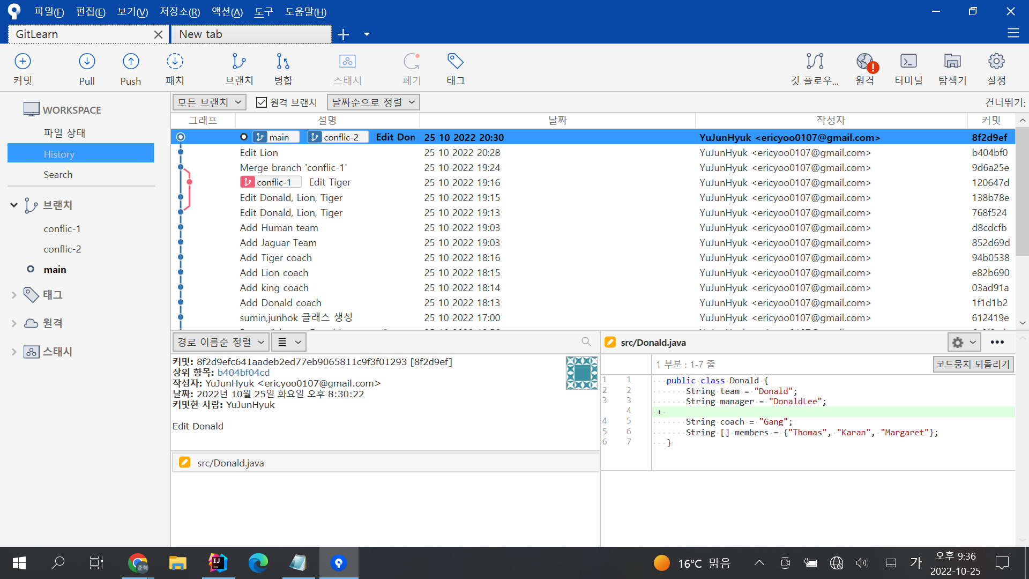This screenshot has height=579, width=1029.
Task: Click the plus icon to add new tab
Action: pos(343,34)
